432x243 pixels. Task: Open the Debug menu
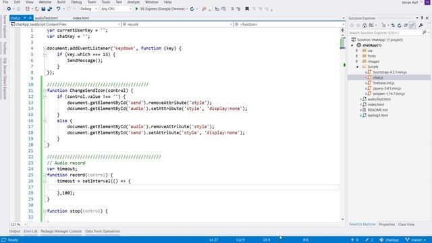[x=76, y=2]
